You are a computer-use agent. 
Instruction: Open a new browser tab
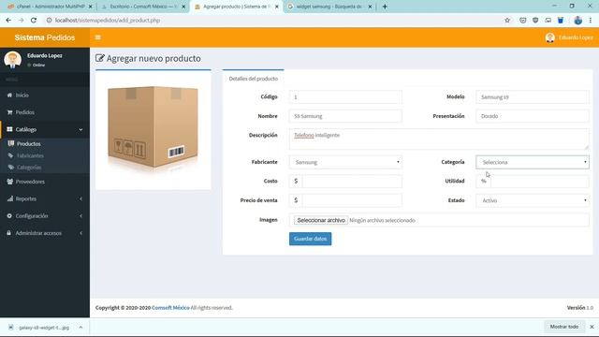(x=385, y=7)
